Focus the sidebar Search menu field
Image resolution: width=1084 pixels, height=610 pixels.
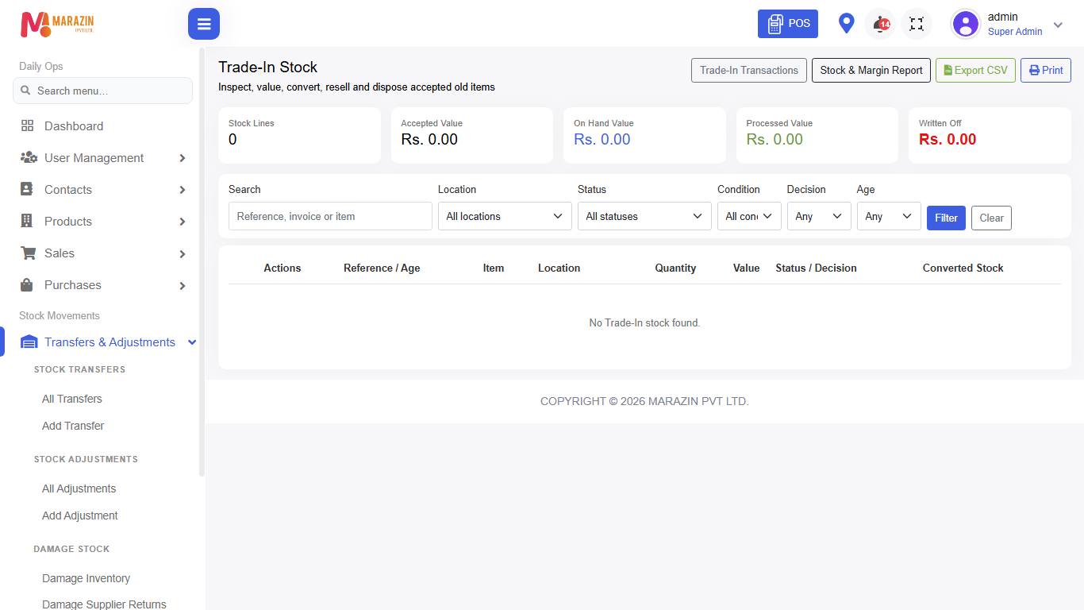click(x=102, y=91)
